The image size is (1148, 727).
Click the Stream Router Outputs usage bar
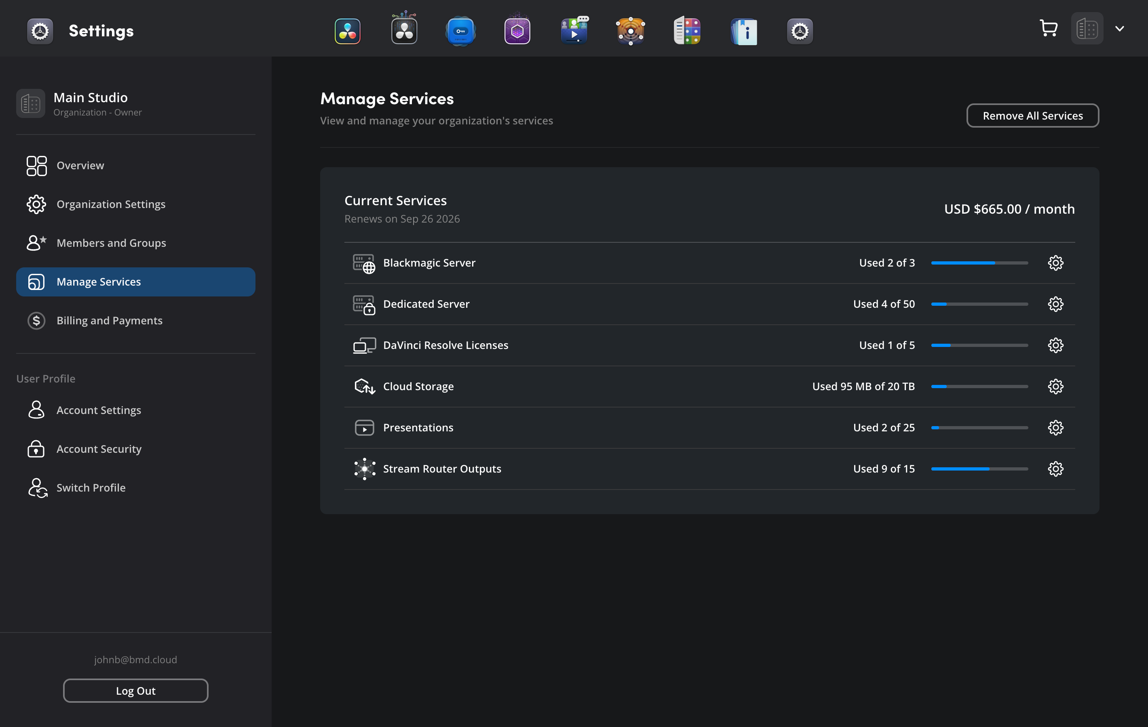pos(979,469)
